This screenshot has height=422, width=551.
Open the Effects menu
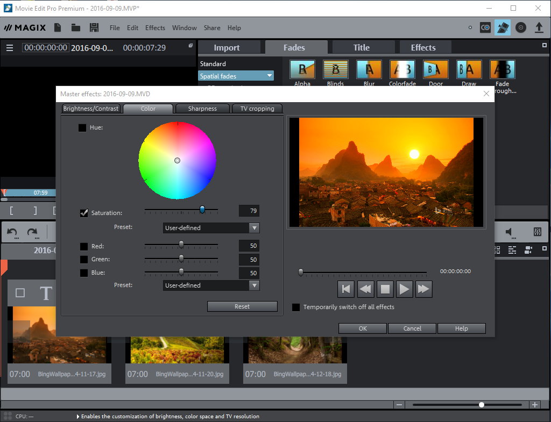[155, 28]
